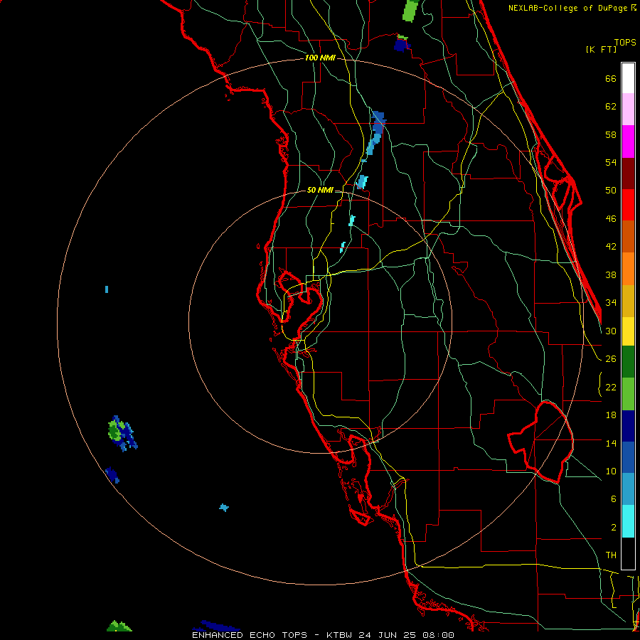The image size is (640, 640).
Task: Select the light pink 62 kft swatch
Action: tap(628, 109)
